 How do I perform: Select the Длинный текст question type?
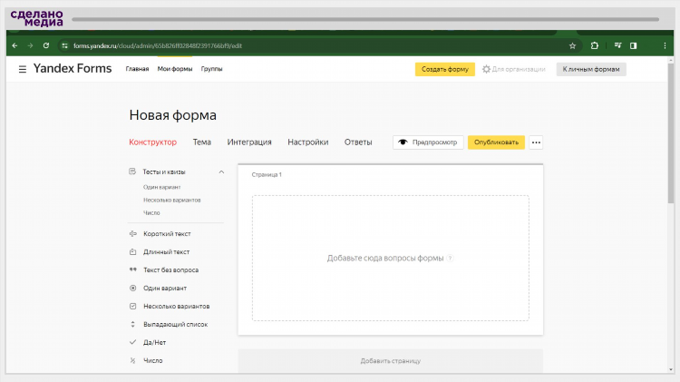(166, 251)
